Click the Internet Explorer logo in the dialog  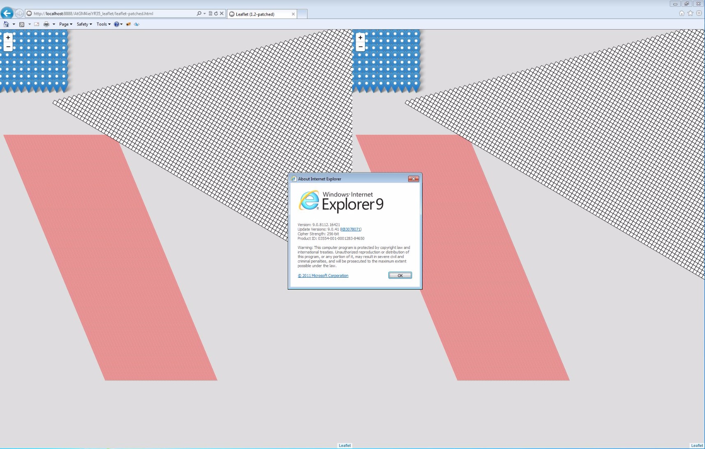[x=309, y=200]
